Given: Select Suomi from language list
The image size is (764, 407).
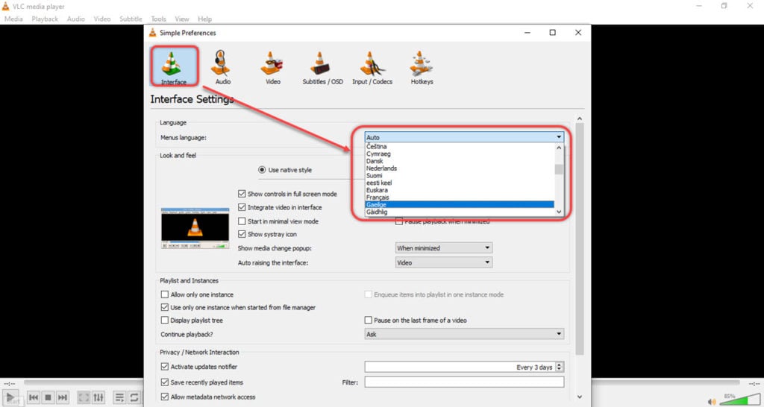Looking at the screenshot, I should tap(460, 176).
